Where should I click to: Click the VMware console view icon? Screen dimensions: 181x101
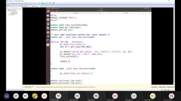click(x=54, y=3)
